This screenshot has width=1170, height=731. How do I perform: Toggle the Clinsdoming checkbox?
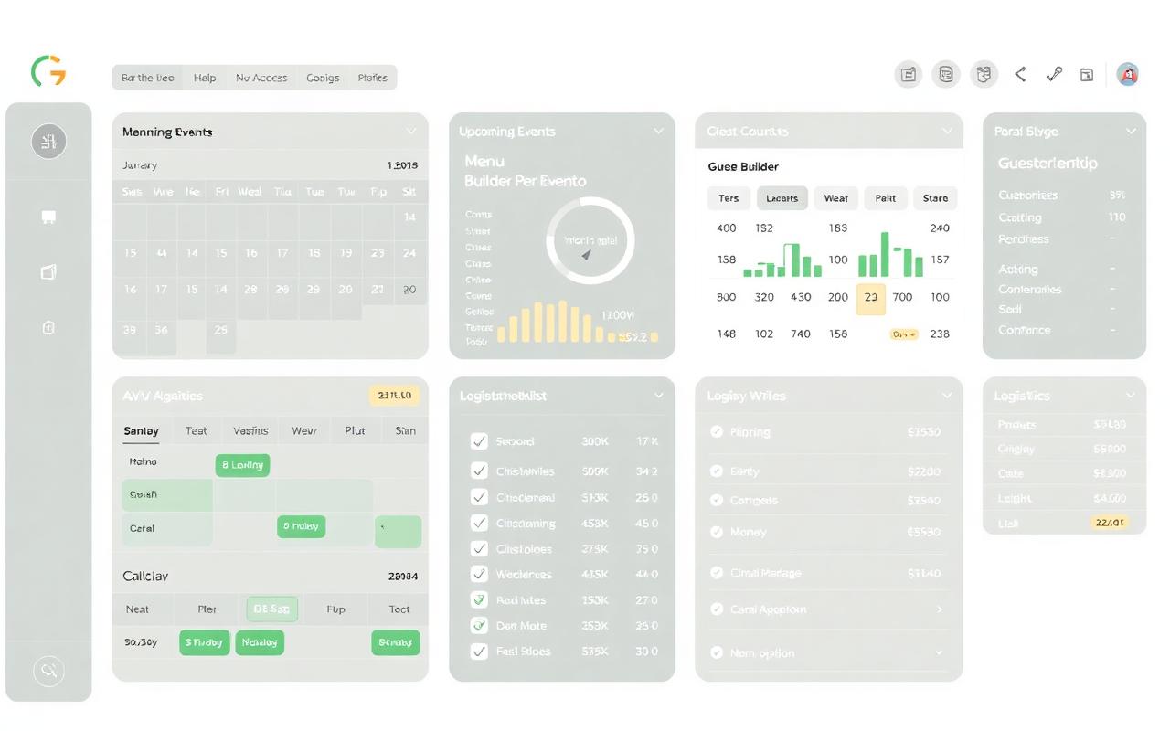tap(478, 524)
